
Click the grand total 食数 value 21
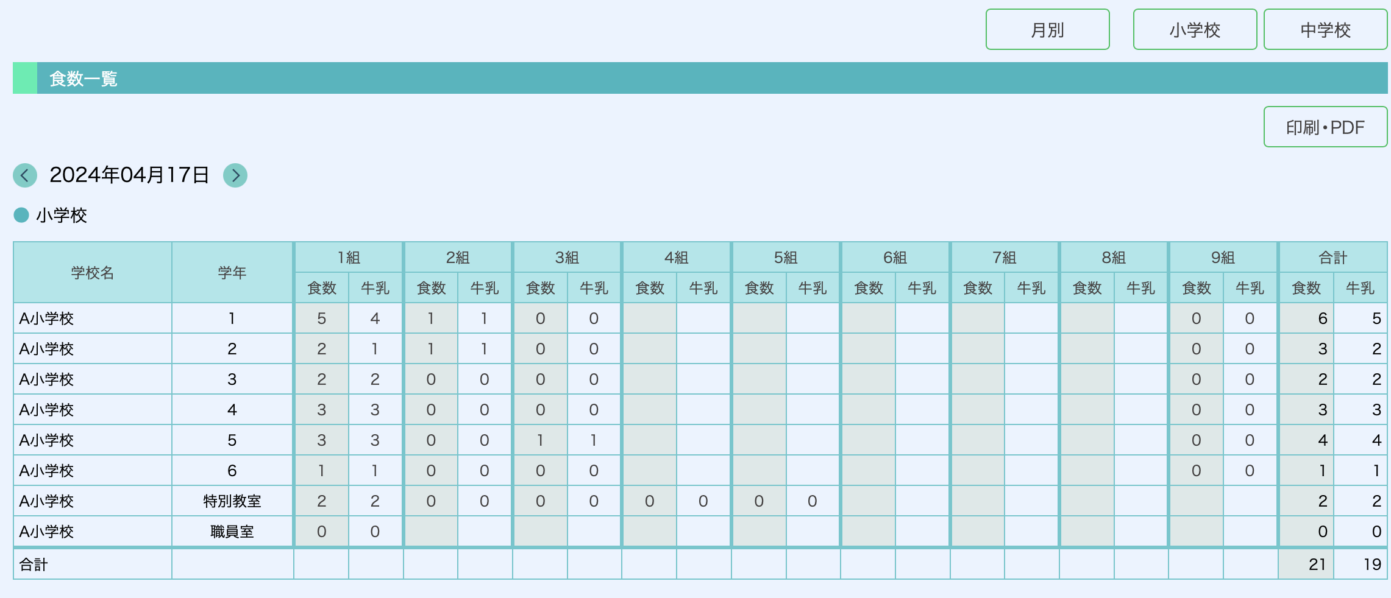click(1317, 565)
